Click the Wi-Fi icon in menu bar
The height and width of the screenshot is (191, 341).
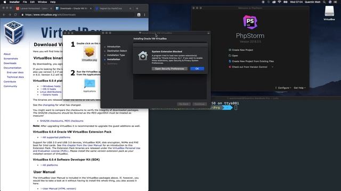coord(279,2)
